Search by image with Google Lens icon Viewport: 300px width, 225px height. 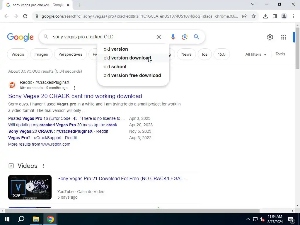[185, 37]
